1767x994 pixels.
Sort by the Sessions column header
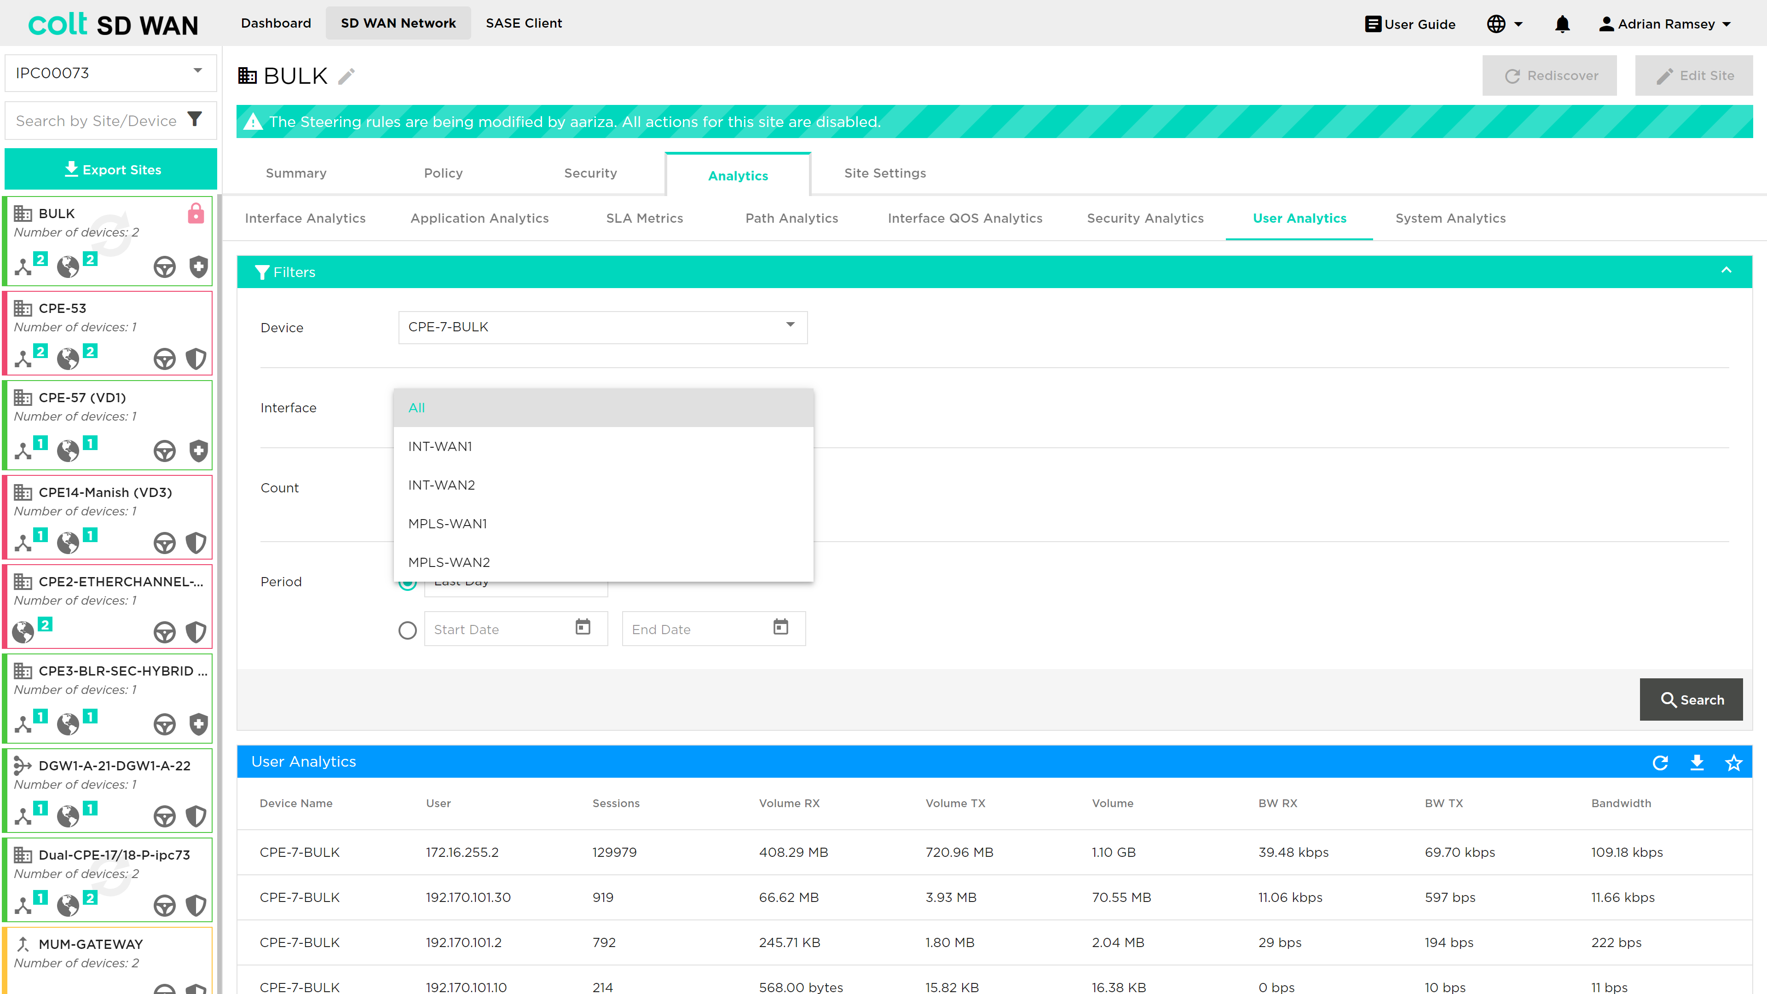[x=615, y=803]
